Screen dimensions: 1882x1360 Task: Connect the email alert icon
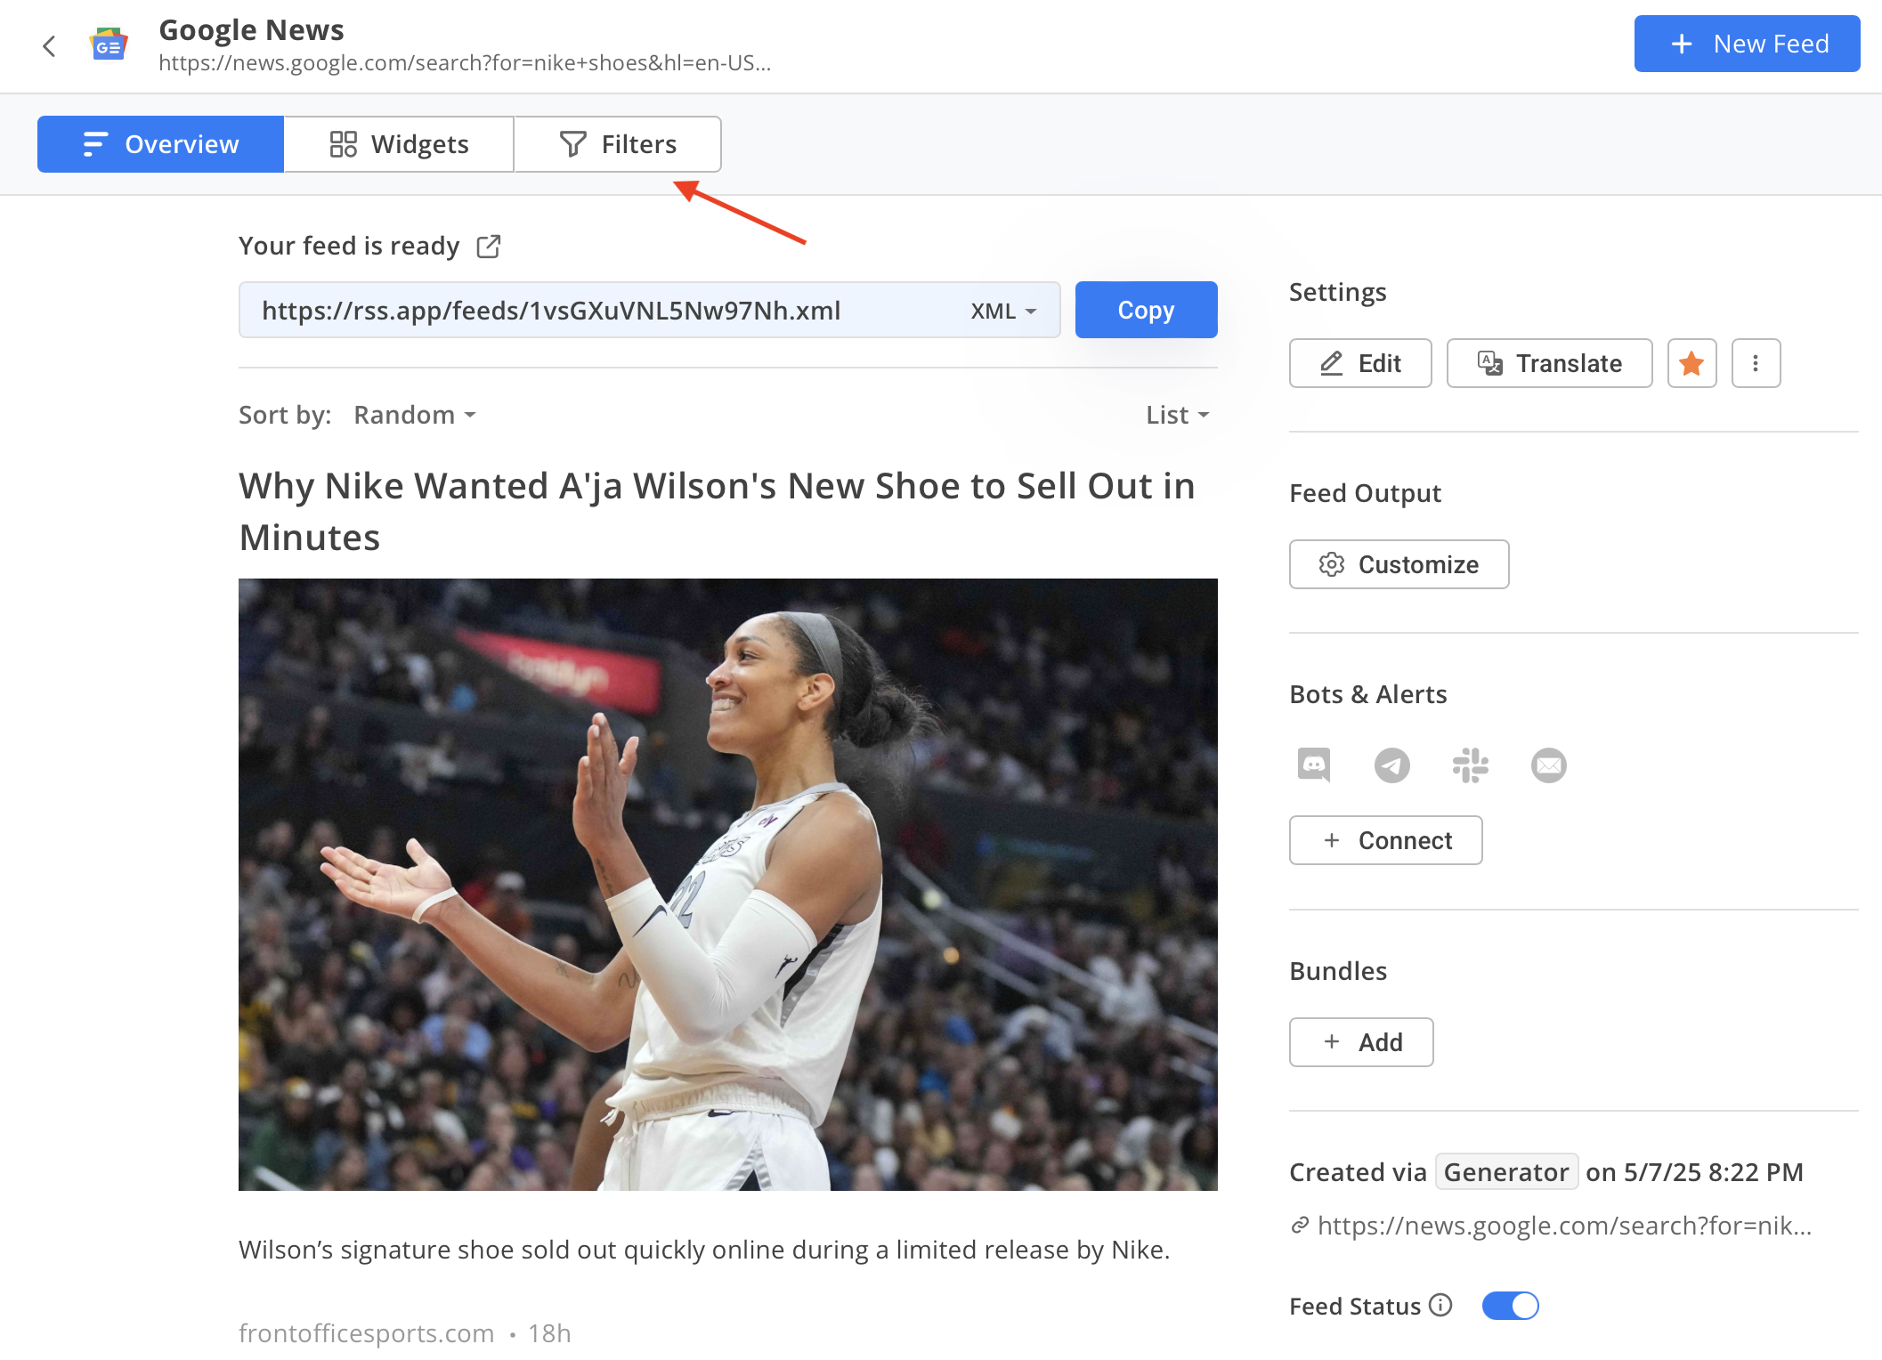click(x=1548, y=765)
